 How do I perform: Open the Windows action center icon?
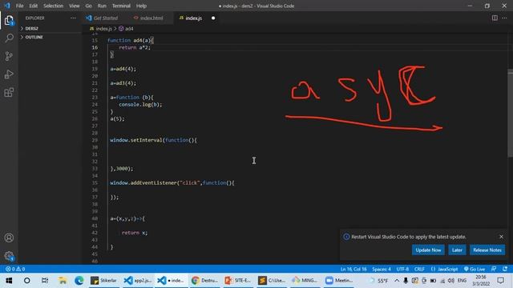pos(500,281)
